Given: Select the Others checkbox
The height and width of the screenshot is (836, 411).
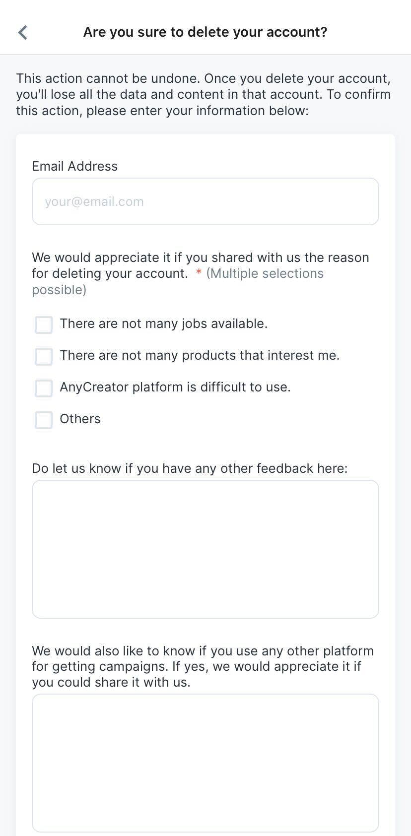Looking at the screenshot, I should click(x=44, y=420).
